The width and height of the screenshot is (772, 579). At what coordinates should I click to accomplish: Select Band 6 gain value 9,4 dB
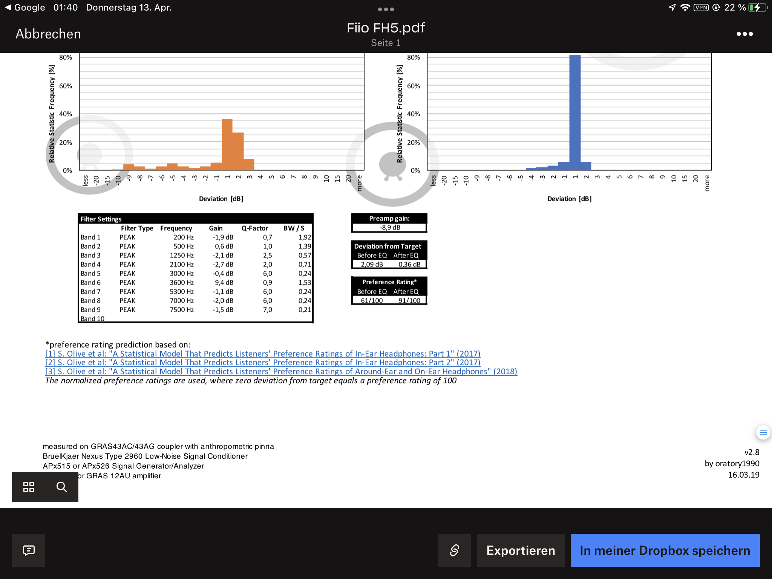[x=224, y=282]
